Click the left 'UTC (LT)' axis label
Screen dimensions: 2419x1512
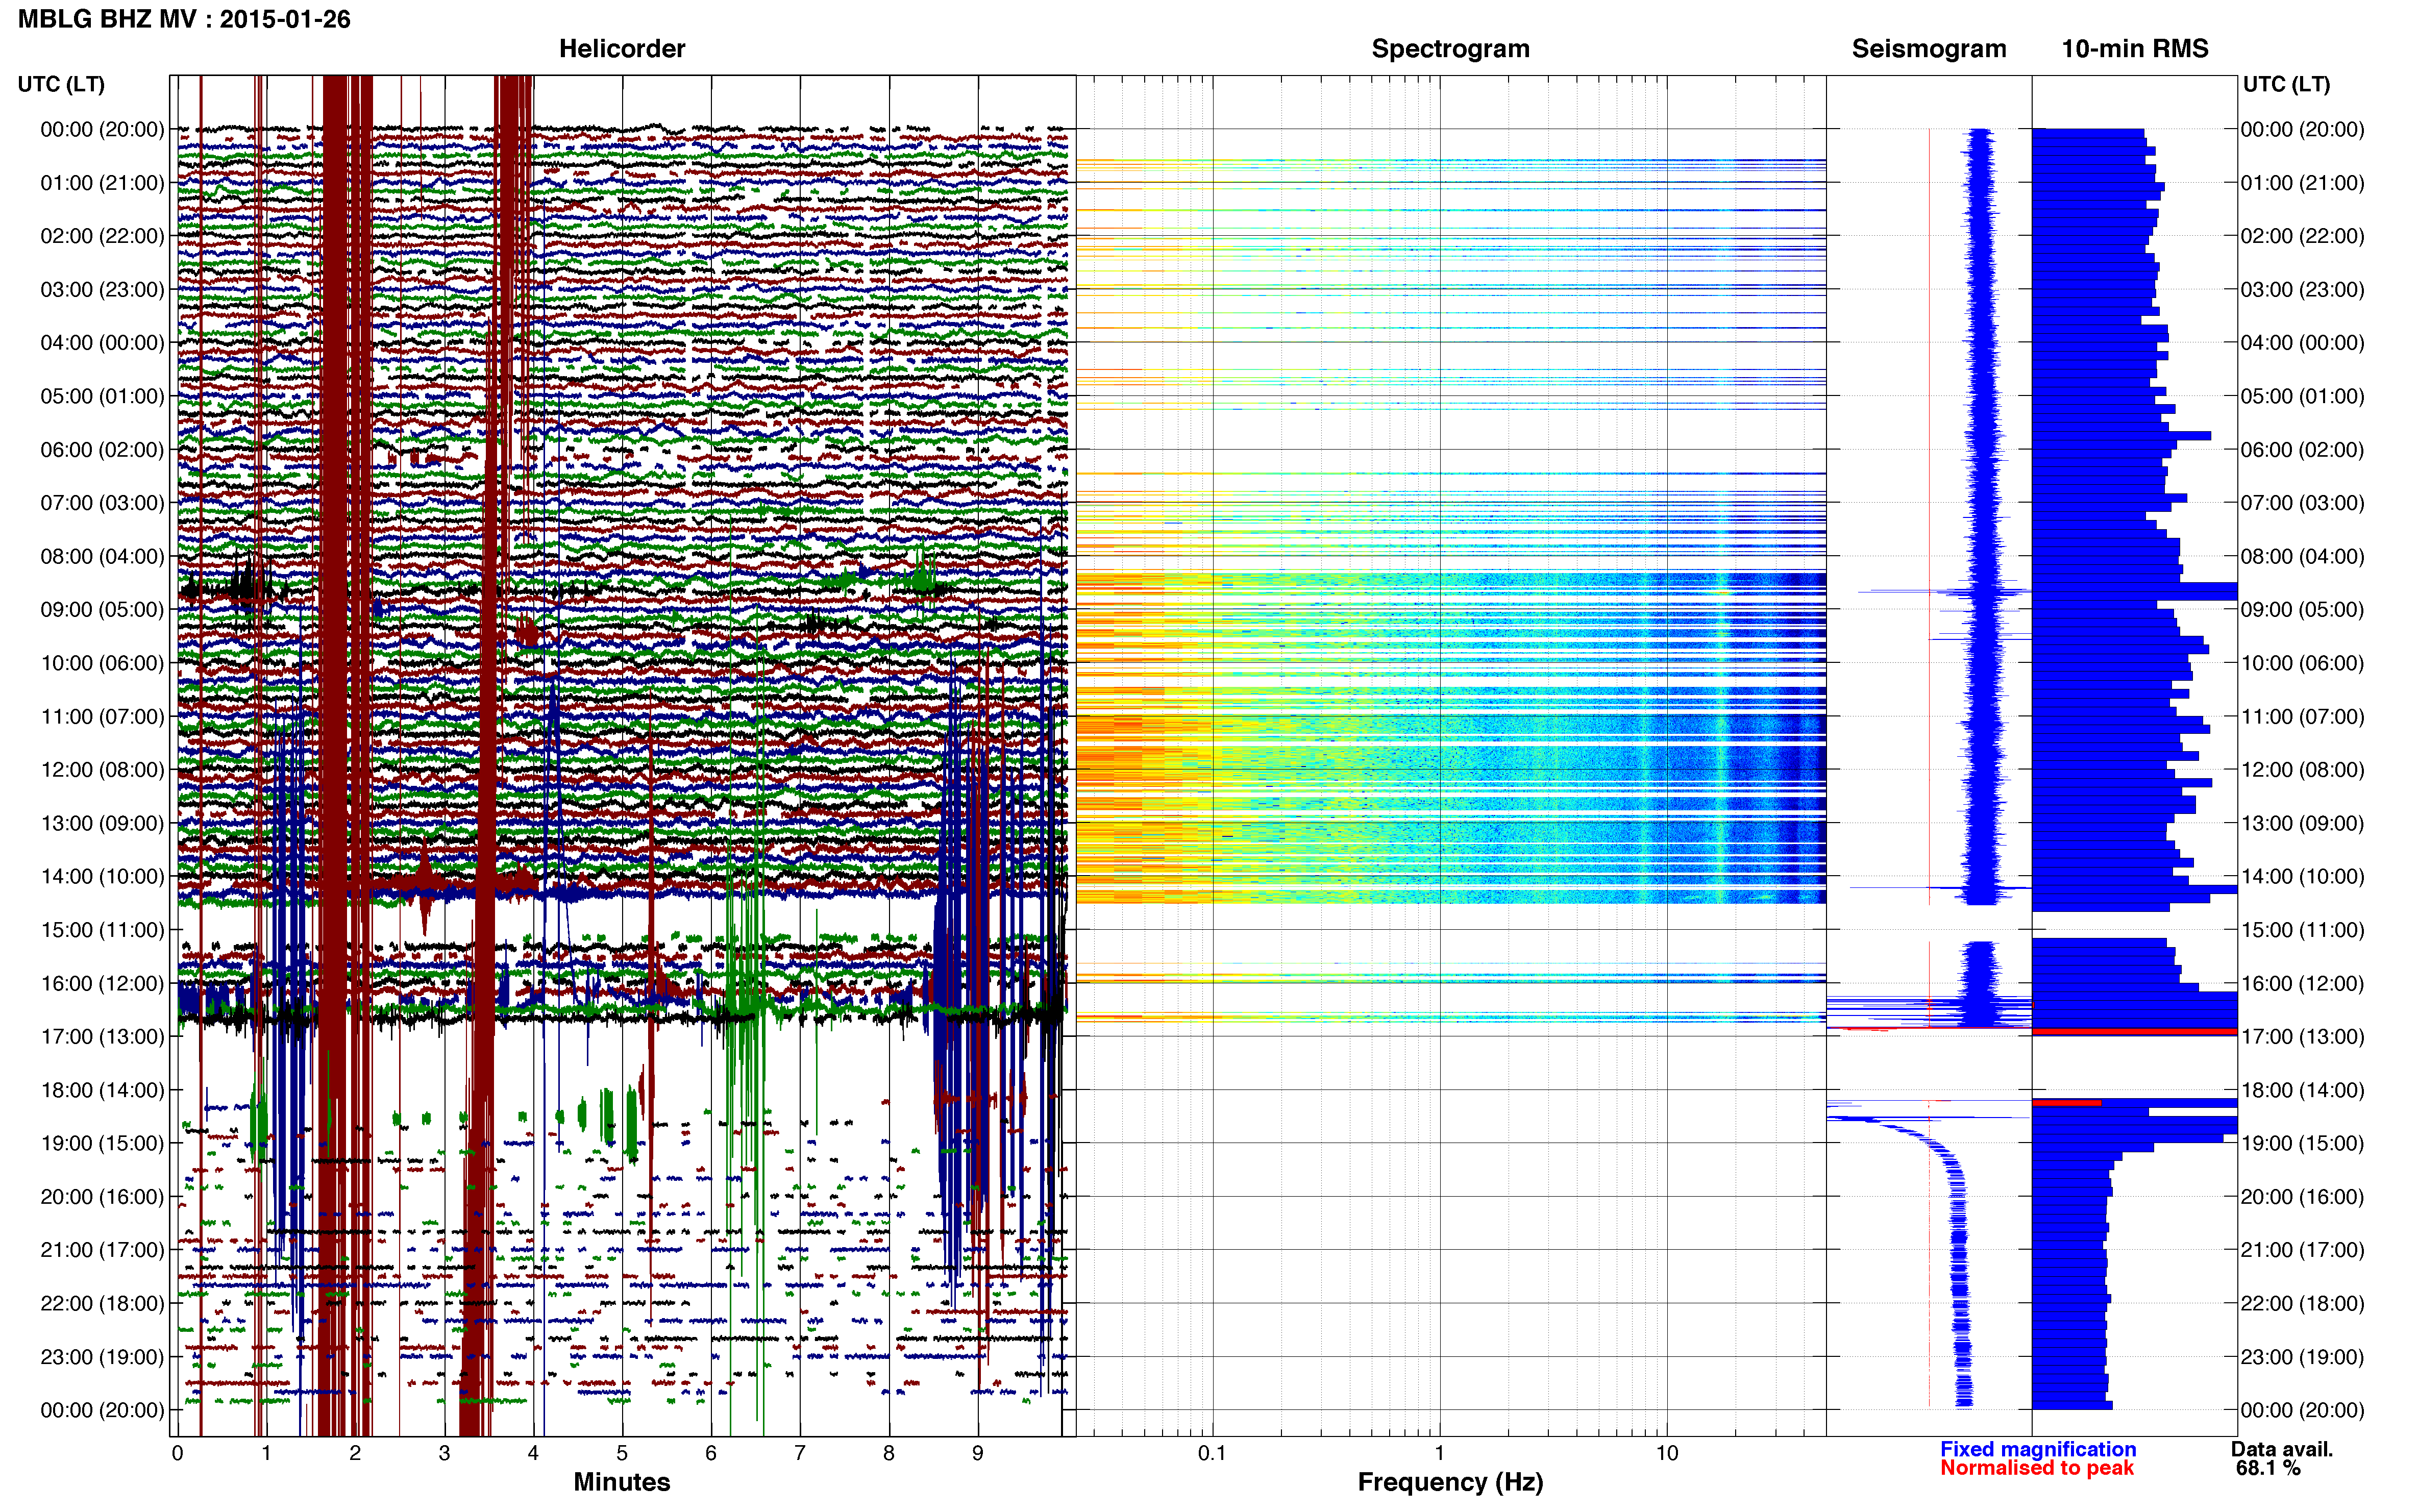click(x=61, y=84)
